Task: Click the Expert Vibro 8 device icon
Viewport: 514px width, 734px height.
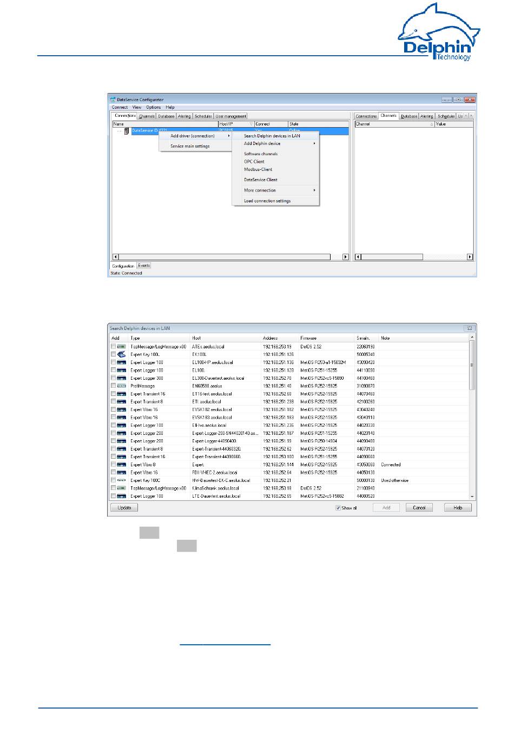Action: [121, 464]
